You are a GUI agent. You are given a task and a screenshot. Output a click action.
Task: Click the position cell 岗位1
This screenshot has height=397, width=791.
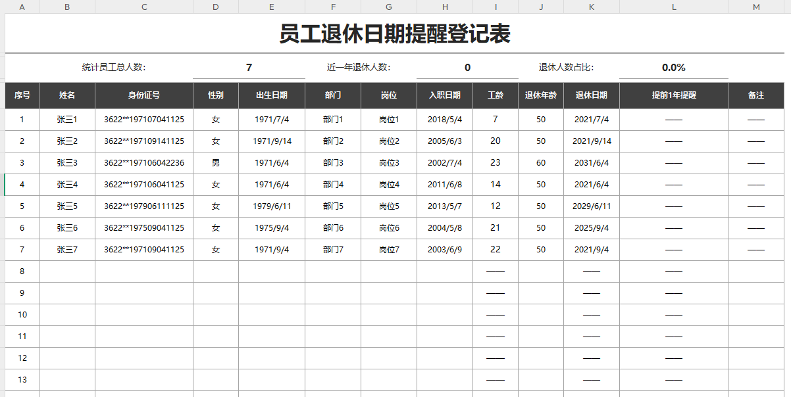(x=388, y=119)
